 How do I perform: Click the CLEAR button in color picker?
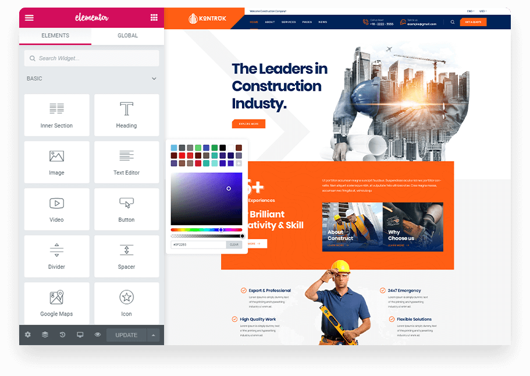tap(234, 244)
